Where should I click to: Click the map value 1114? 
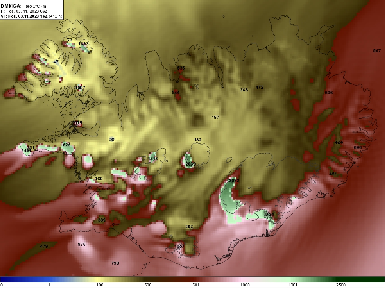[x=78, y=122]
